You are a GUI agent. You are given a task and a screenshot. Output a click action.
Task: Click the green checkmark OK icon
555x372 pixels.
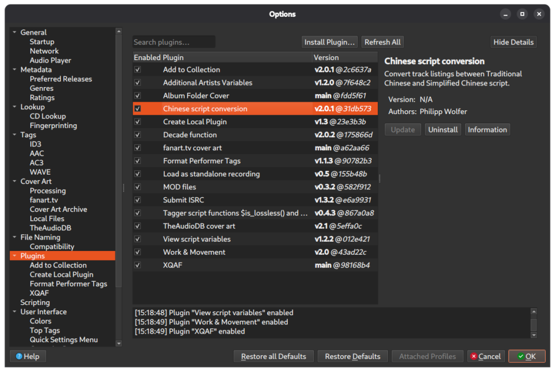click(521, 356)
